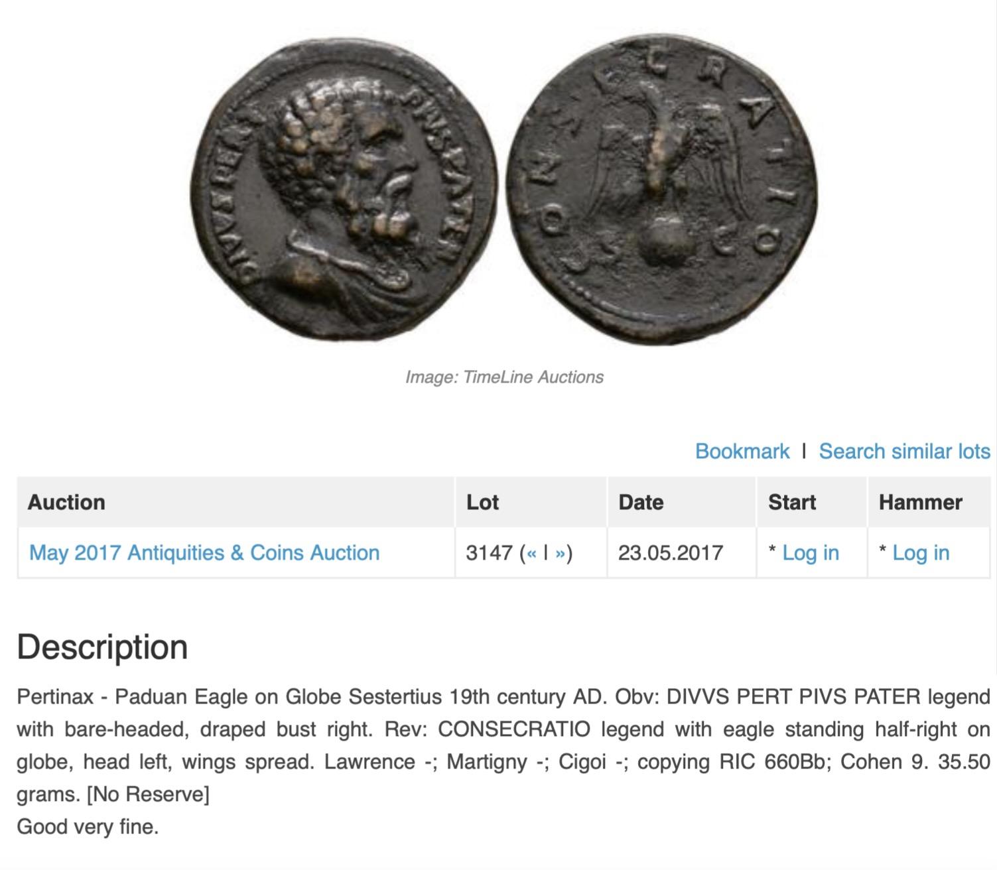
Task: Click lot number 3147
Action: pyautogui.click(x=489, y=553)
